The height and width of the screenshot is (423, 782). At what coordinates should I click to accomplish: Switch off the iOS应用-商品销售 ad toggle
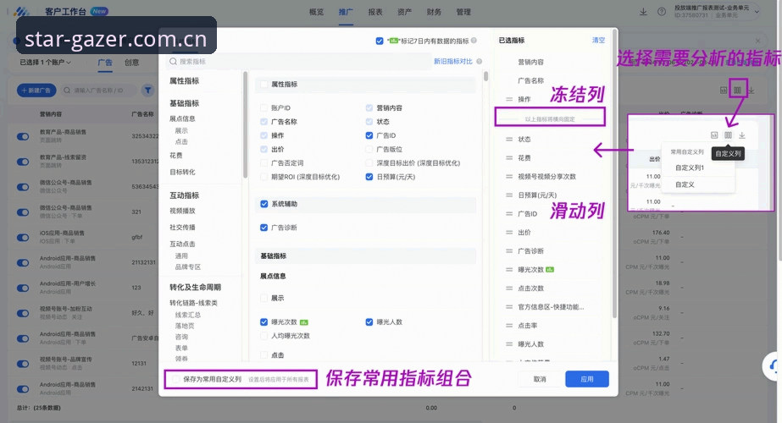pyautogui.click(x=22, y=238)
